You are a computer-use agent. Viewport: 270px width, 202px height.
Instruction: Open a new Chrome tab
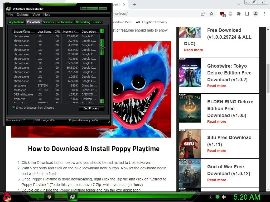tap(134, 4)
